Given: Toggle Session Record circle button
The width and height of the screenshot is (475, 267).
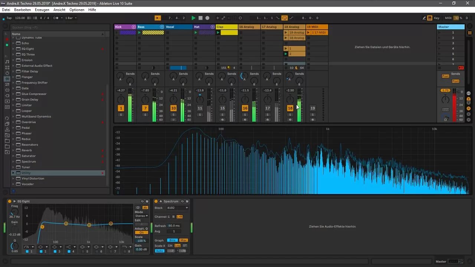Looking at the screenshot, I should 240,18.
